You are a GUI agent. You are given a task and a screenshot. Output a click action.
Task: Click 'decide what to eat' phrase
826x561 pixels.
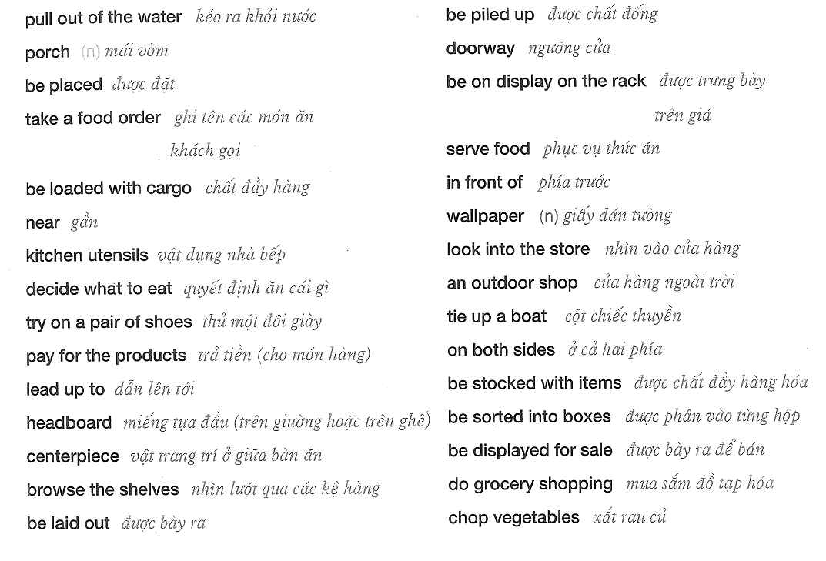tap(99, 289)
